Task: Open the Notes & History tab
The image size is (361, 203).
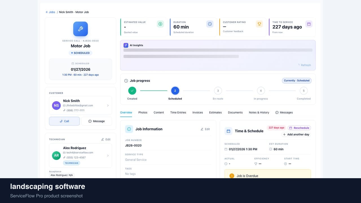Action: (x=259, y=112)
